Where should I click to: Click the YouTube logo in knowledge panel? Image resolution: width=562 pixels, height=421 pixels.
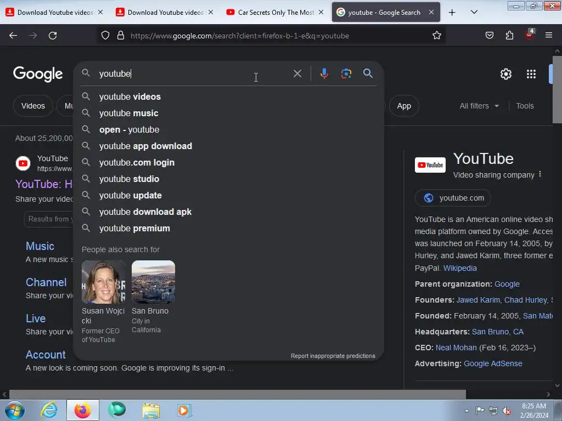(x=430, y=165)
